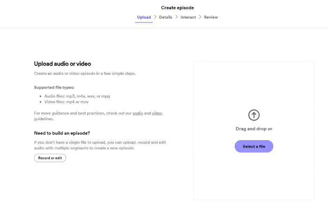The image size is (328, 209).
Task: Open the Interact step tab
Action: pos(188,17)
